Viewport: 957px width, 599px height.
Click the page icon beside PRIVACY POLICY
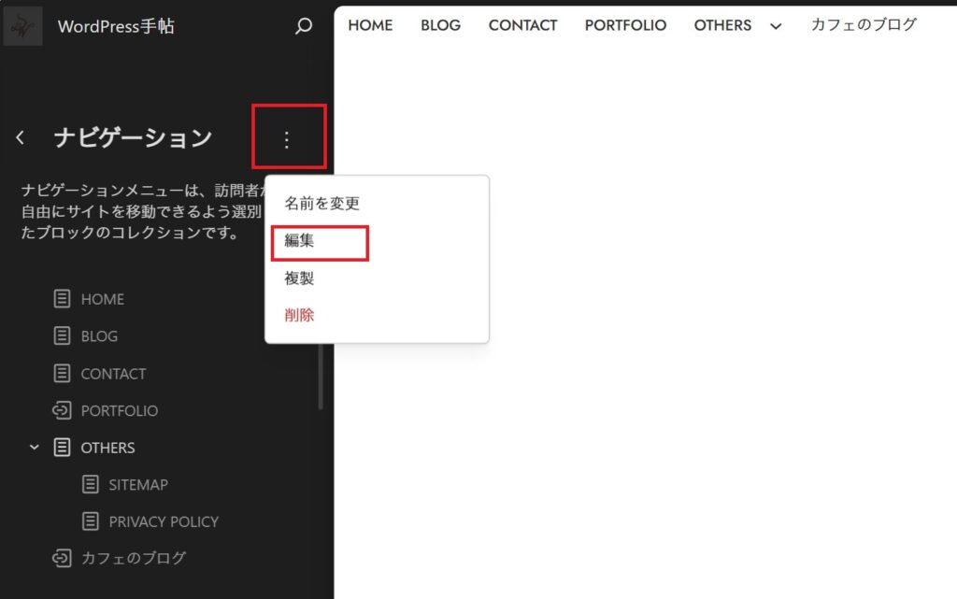(x=90, y=521)
